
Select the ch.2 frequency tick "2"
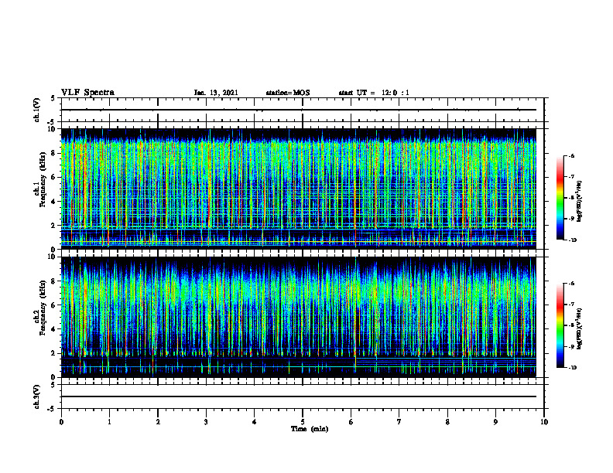click(x=54, y=353)
